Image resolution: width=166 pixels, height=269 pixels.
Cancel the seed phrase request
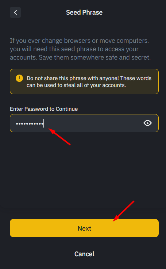pos(84,254)
